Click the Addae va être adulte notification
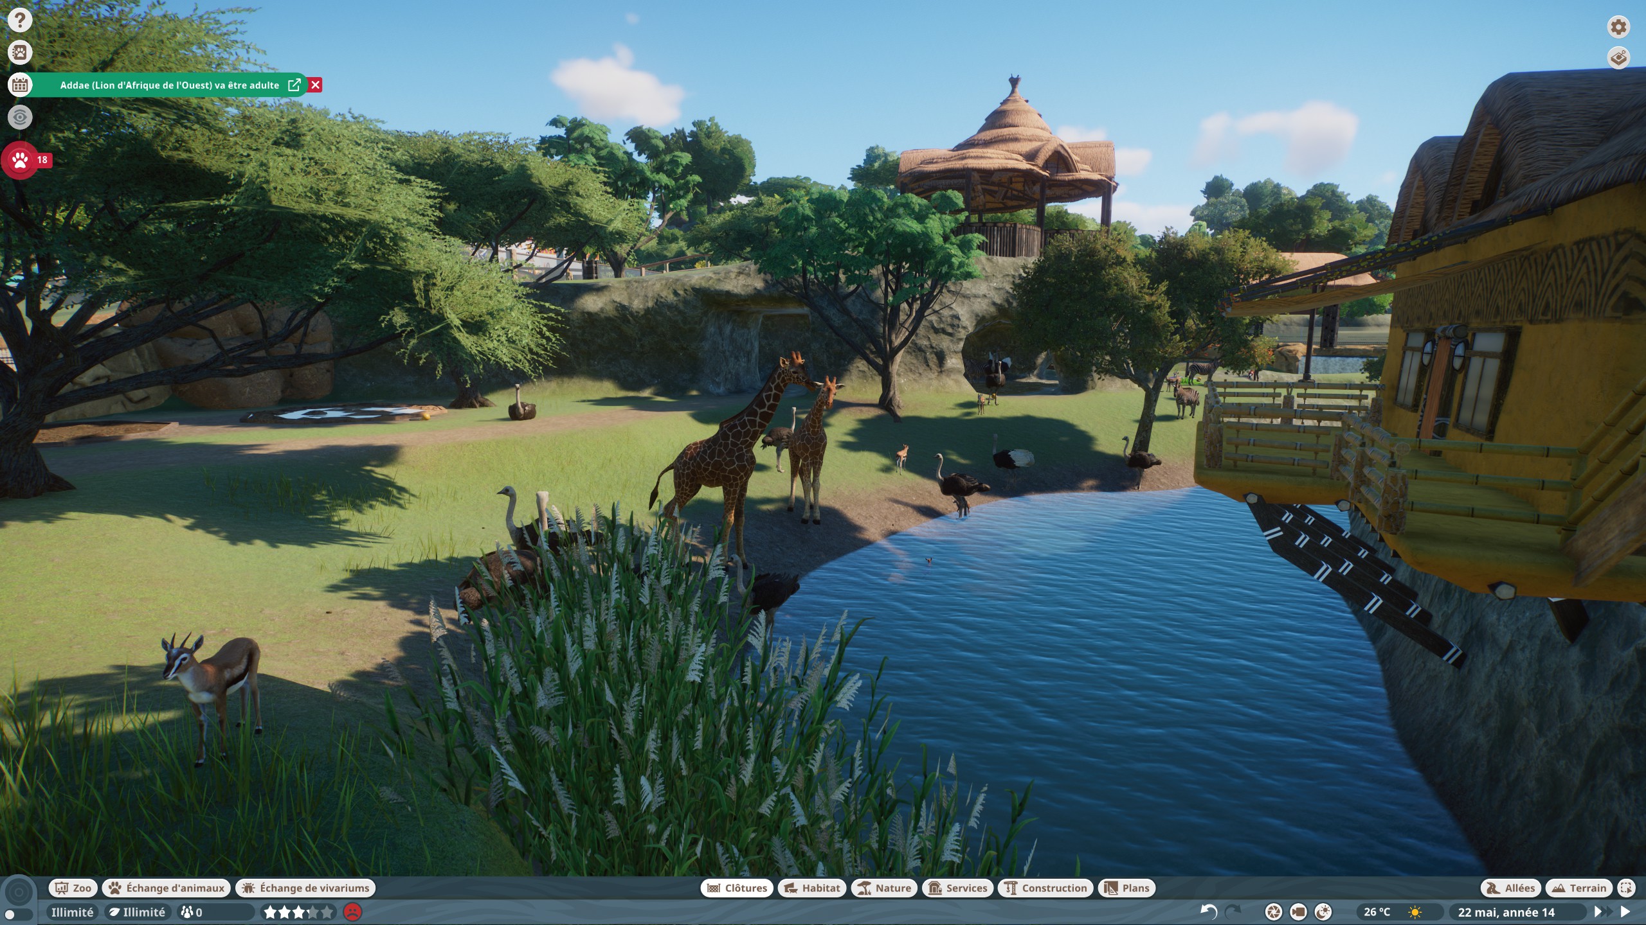 click(170, 85)
